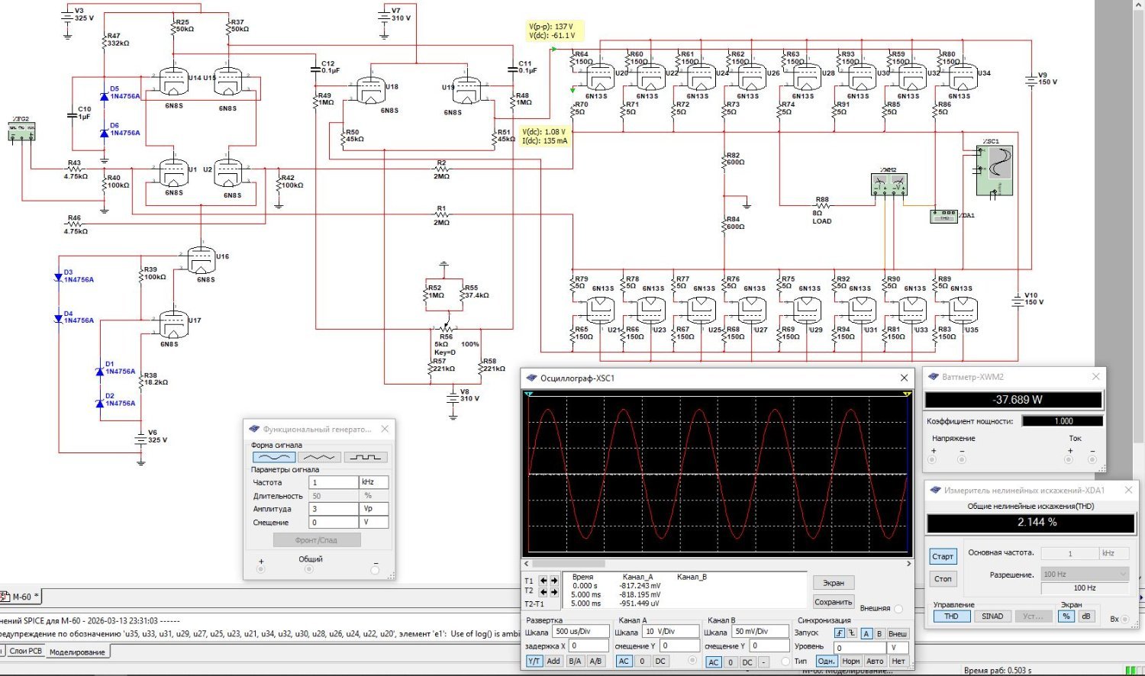Toggle distortion display to dB
Viewport: 1145px width, 676px height.
[1085, 616]
